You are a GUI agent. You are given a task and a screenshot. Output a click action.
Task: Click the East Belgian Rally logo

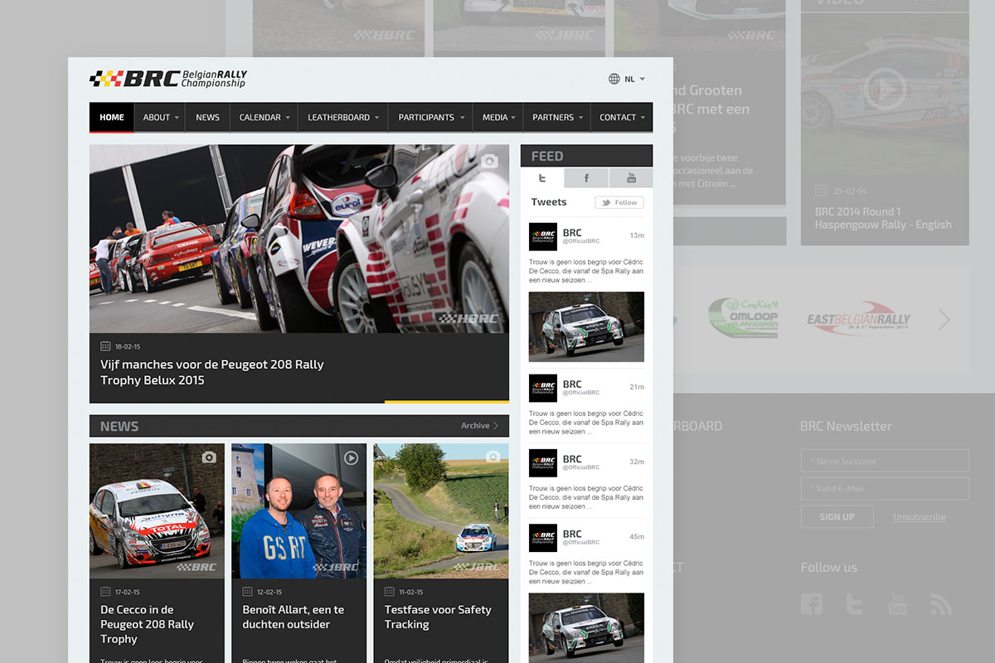click(x=858, y=320)
